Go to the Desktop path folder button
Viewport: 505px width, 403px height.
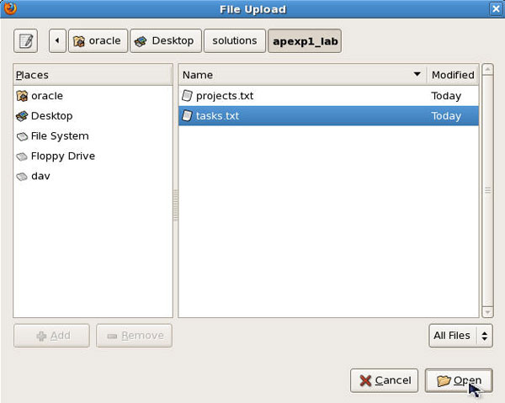(x=166, y=41)
